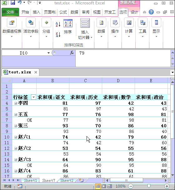
Task: Click the 分组 group icon
Action: 46,23
